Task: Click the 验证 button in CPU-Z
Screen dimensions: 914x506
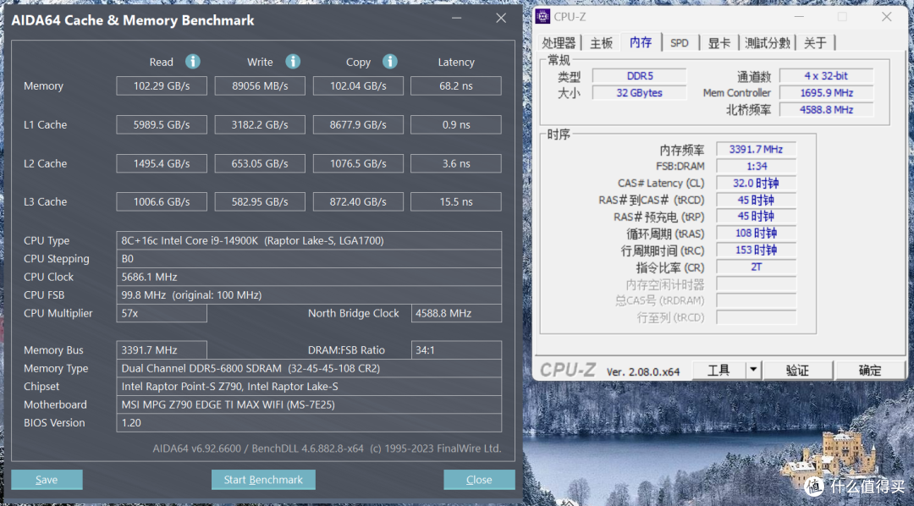Action: click(797, 370)
